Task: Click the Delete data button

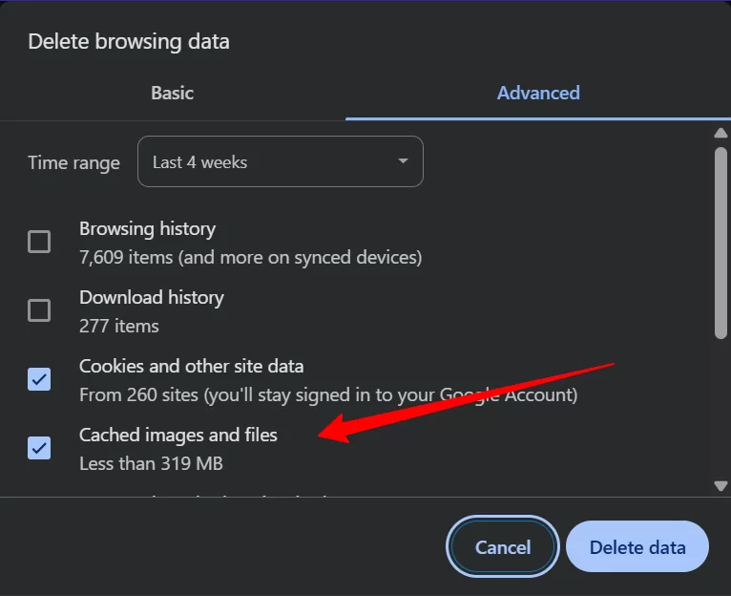Action: coord(637,546)
